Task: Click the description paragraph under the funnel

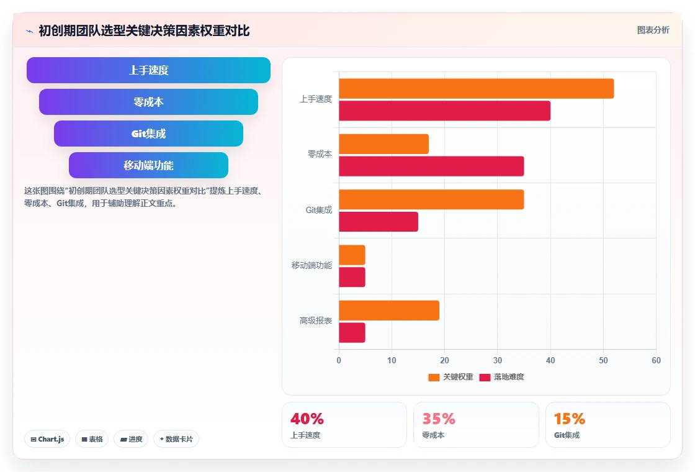Action: point(145,197)
